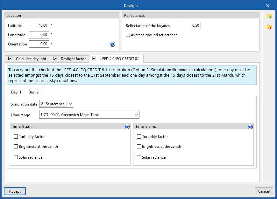Enable Solar radiance for 3 p.m.
The width and height of the screenshot is (277, 199).
point(139,157)
